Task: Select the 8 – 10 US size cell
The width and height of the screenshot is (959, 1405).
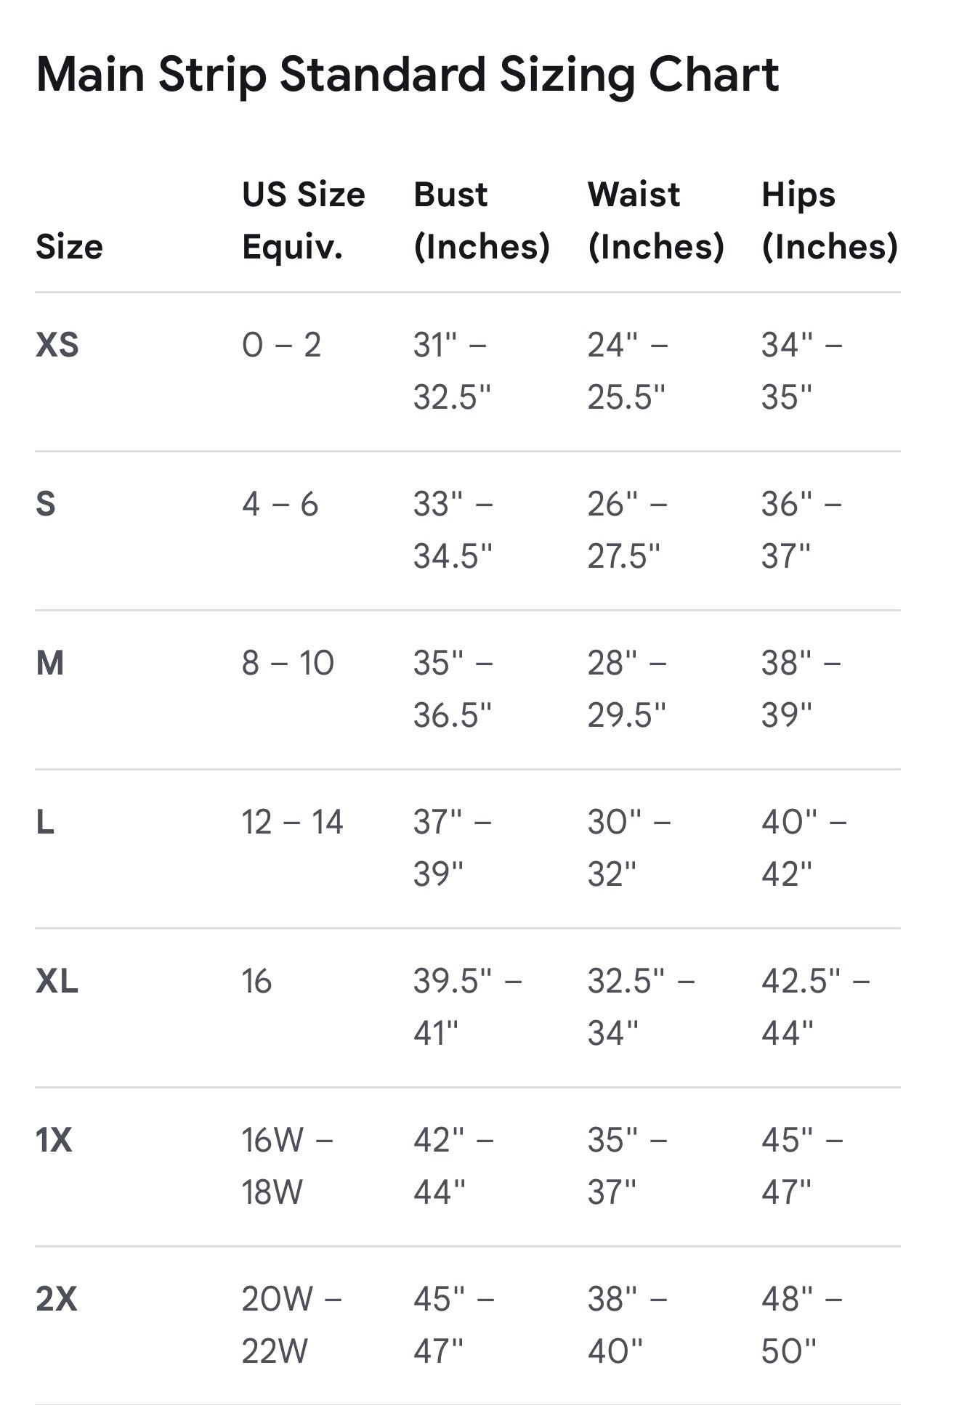Action: tap(288, 663)
